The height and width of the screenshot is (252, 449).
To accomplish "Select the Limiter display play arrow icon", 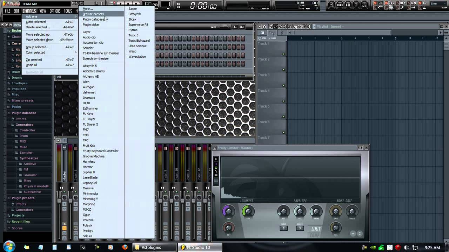I will (216, 159).
